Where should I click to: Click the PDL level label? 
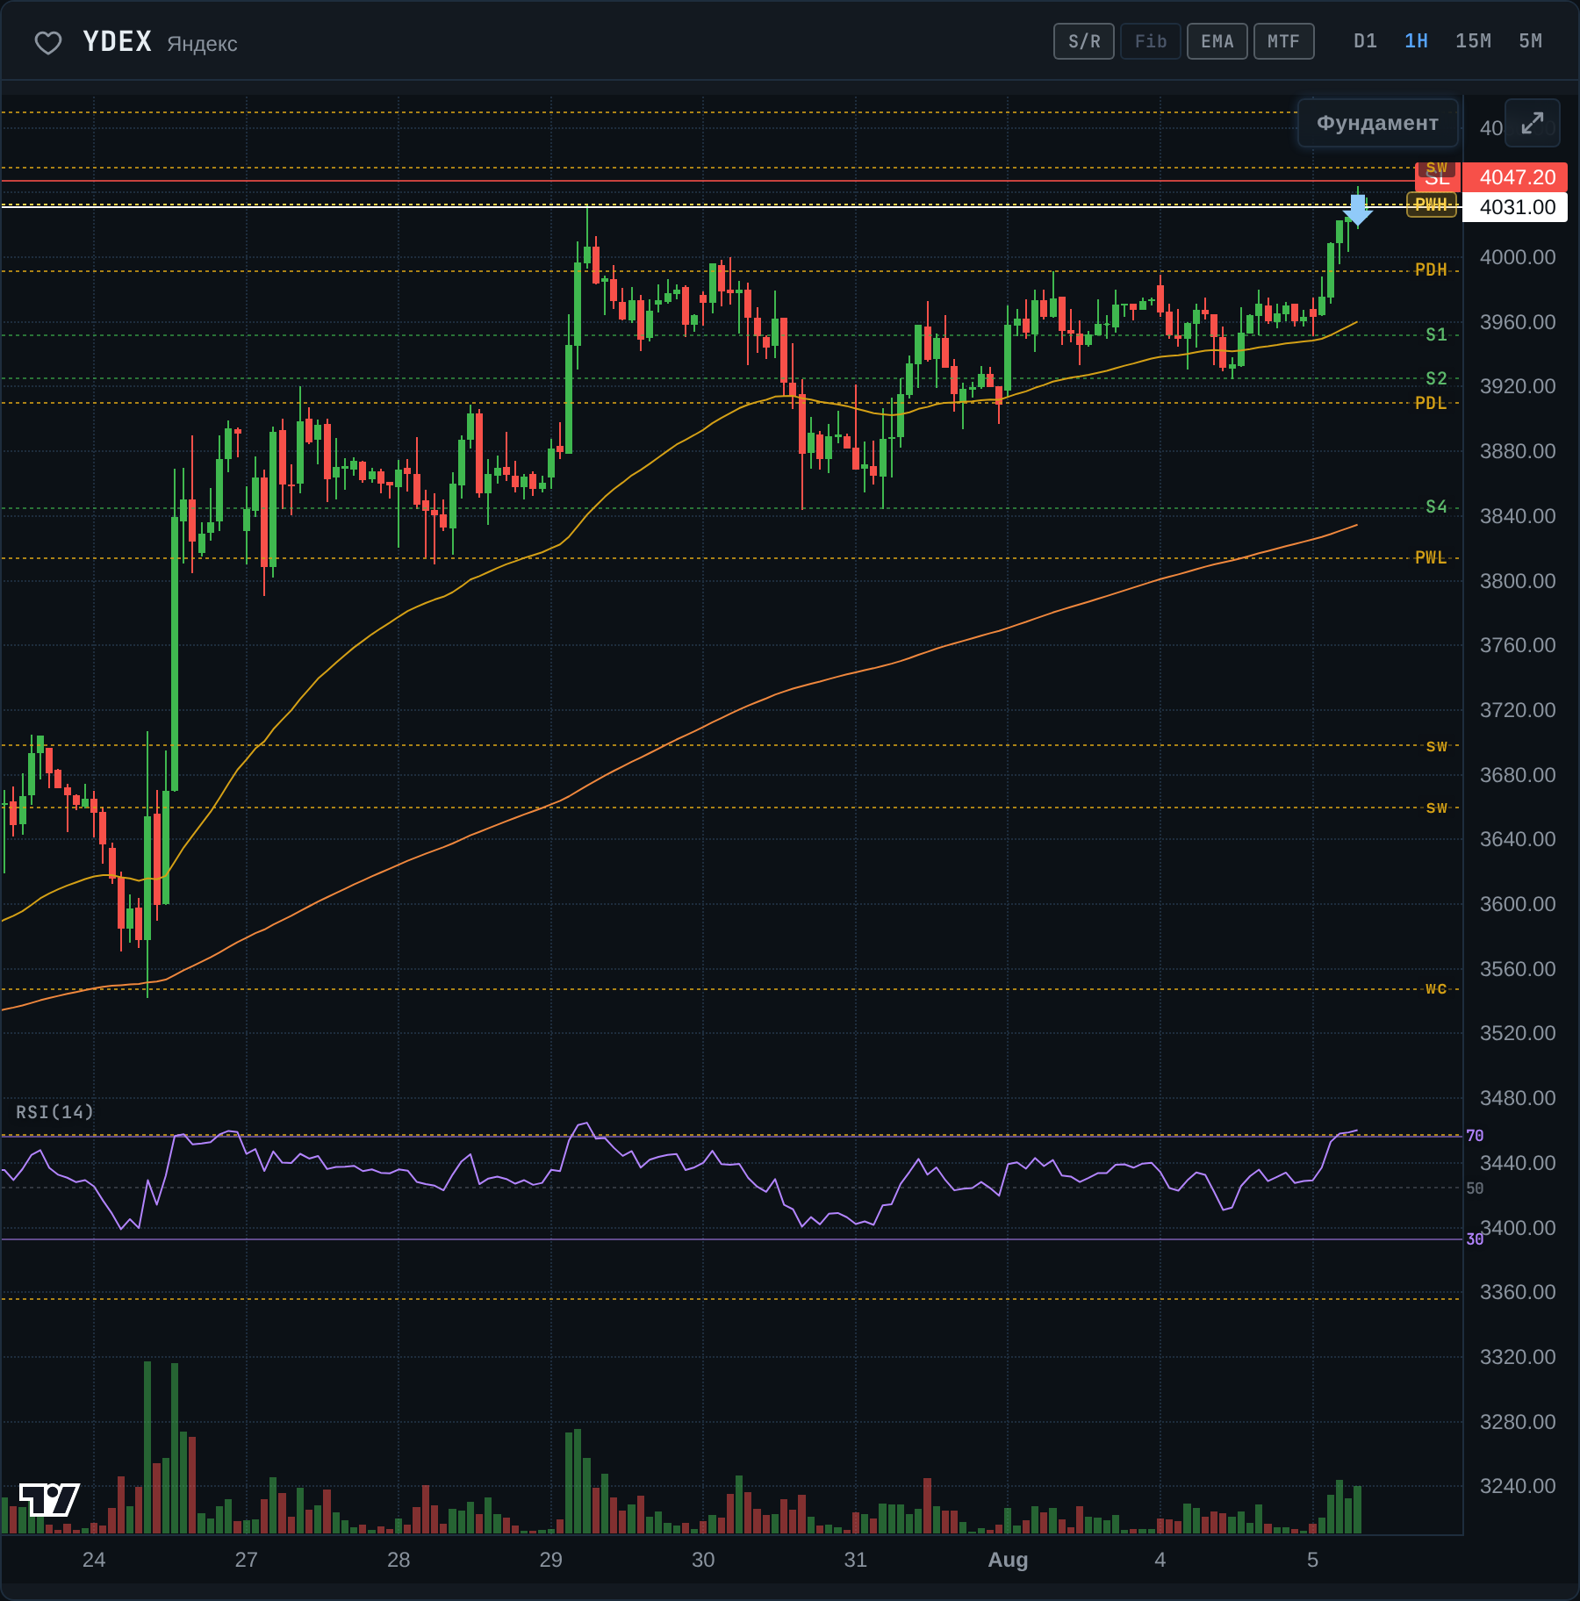(1431, 403)
